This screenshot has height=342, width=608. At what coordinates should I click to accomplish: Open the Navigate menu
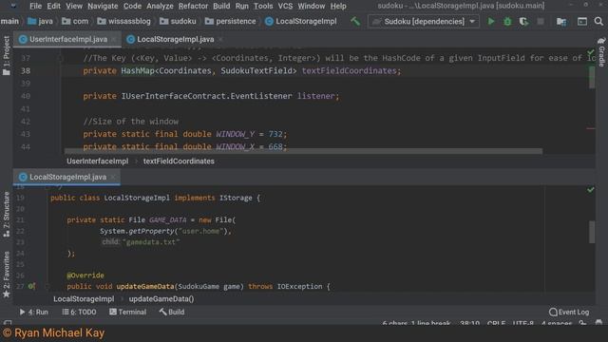(x=103, y=6)
